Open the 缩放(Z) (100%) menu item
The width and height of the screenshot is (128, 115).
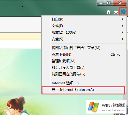coord(84,32)
